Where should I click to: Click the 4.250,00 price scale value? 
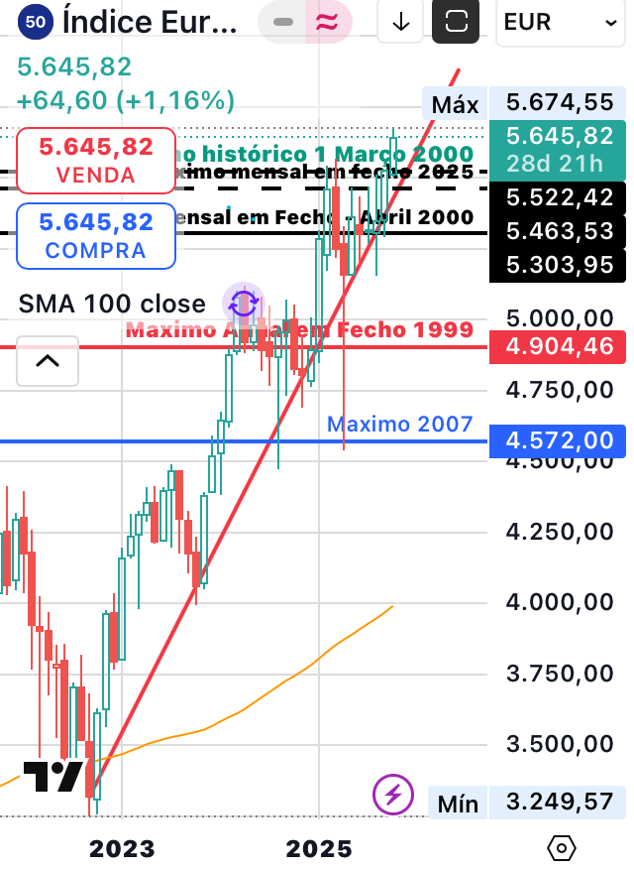(x=560, y=532)
